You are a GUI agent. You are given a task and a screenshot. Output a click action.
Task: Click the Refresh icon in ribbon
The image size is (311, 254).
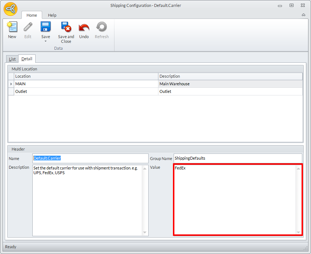click(102, 27)
